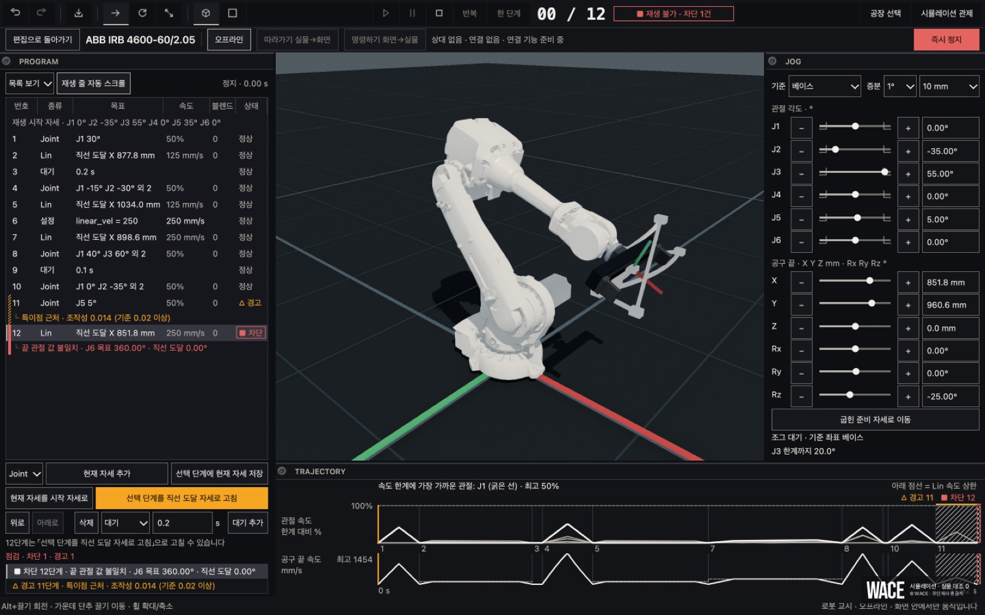The width and height of the screenshot is (985, 615).
Task: Increase J3 angle with plus button
Action: tap(908, 173)
